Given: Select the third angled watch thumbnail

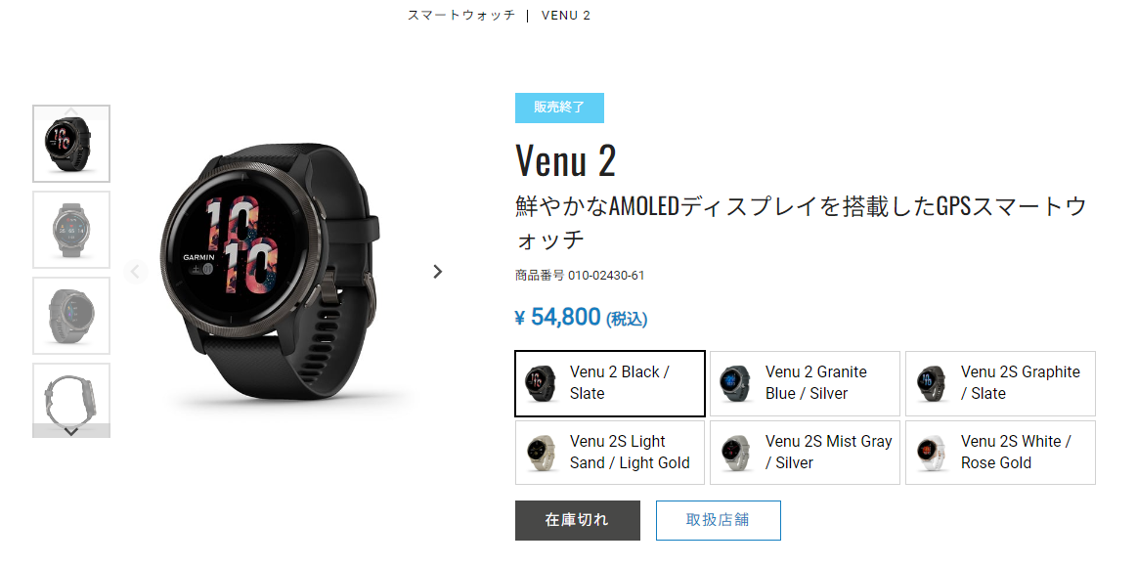Looking at the screenshot, I should (x=71, y=315).
